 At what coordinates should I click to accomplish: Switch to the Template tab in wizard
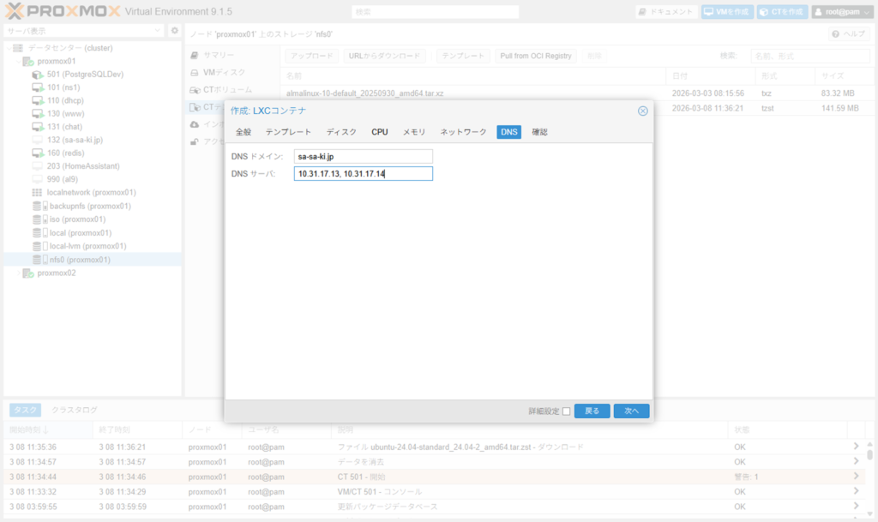(288, 132)
